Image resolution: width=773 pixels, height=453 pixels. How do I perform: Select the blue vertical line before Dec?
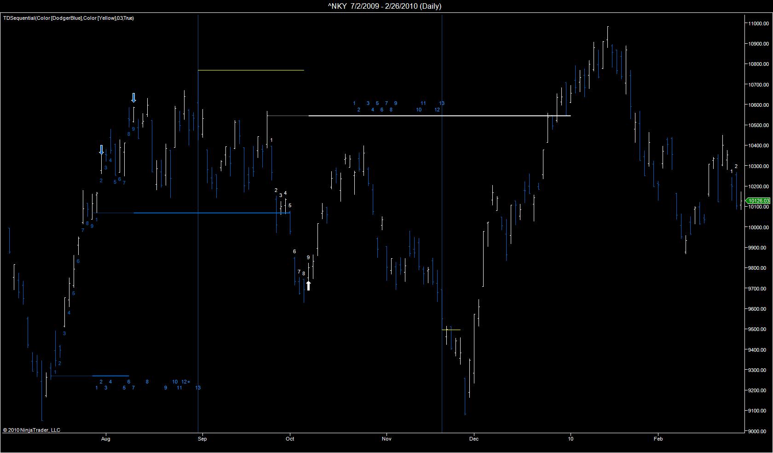coord(442,223)
